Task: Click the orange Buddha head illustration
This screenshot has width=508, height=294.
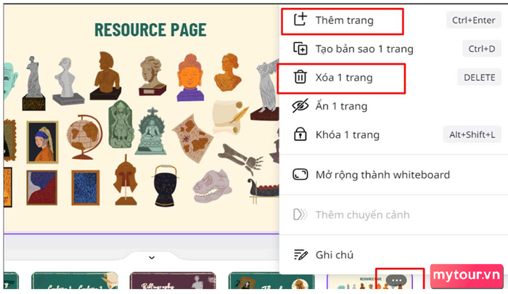Action: click(x=190, y=78)
